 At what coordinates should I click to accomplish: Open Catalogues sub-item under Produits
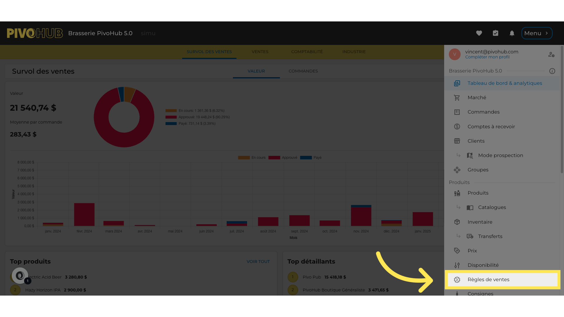tap(492, 208)
